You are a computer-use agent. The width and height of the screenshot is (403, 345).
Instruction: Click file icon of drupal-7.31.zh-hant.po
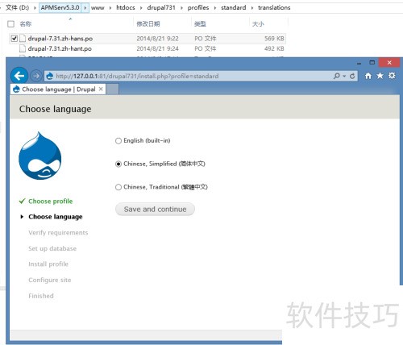(23, 48)
